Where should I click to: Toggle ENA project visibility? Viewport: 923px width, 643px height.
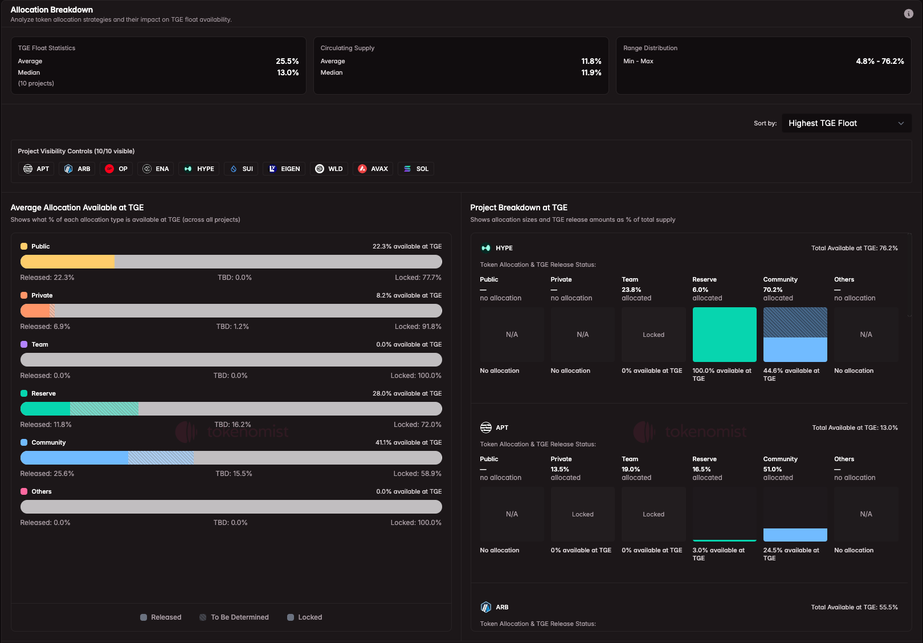pyautogui.click(x=155, y=169)
